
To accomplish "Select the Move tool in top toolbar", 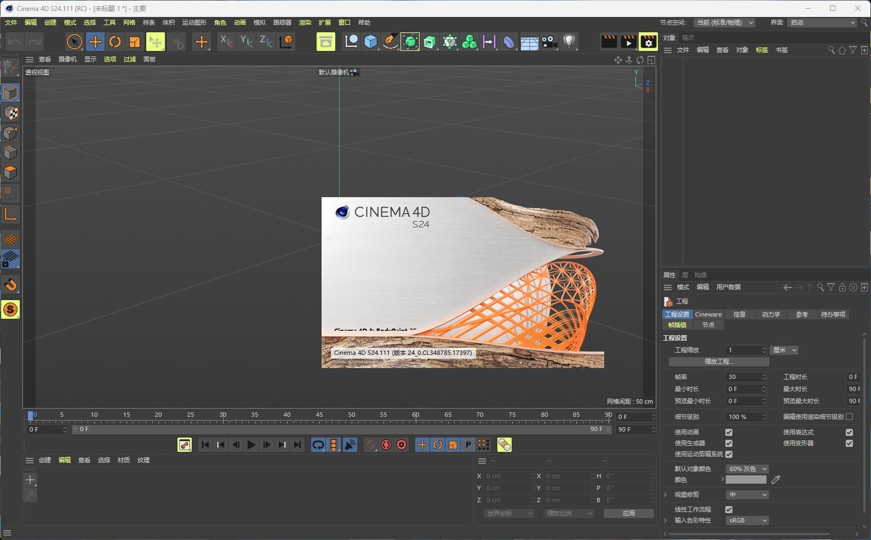I will [95, 42].
